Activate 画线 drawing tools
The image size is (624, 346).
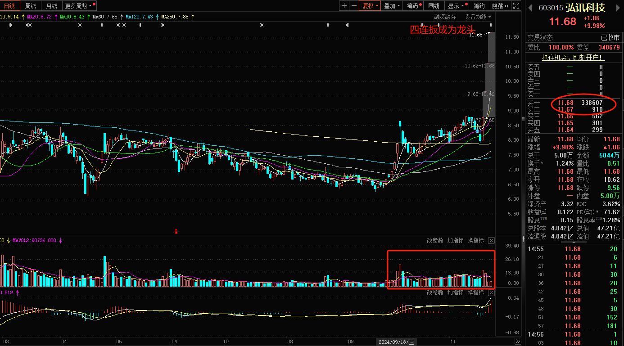(434, 6)
